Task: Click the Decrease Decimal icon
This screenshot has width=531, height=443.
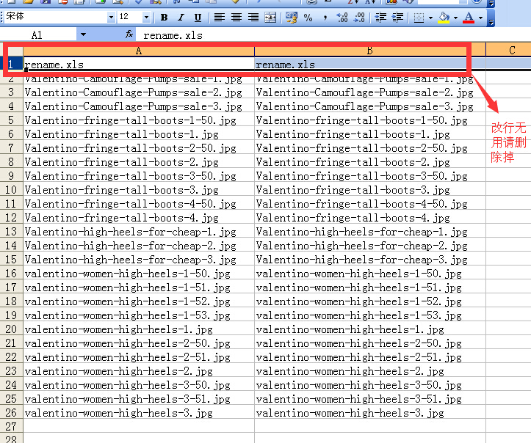Action: click(x=359, y=18)
